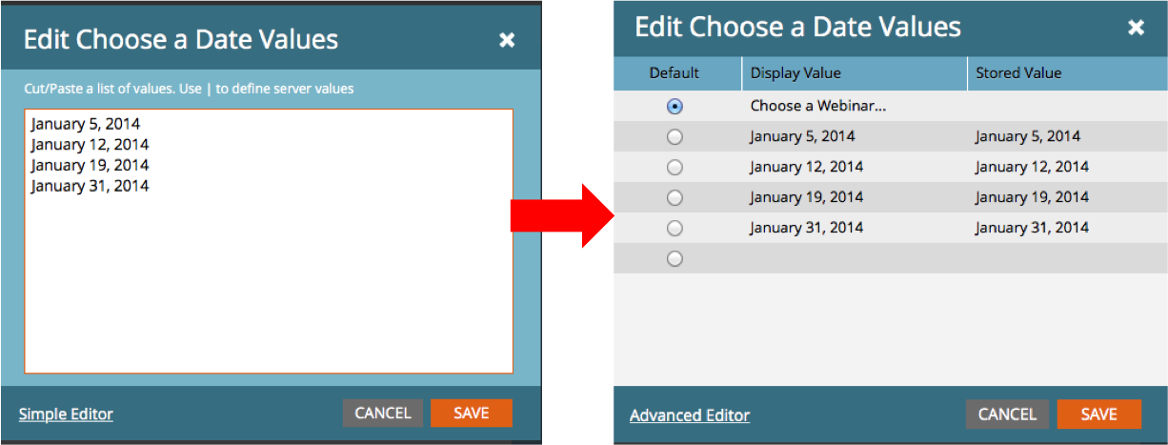1168x445 pixels.
Task: Set January 12, 2014 as the default
Action: pos(675,168)
